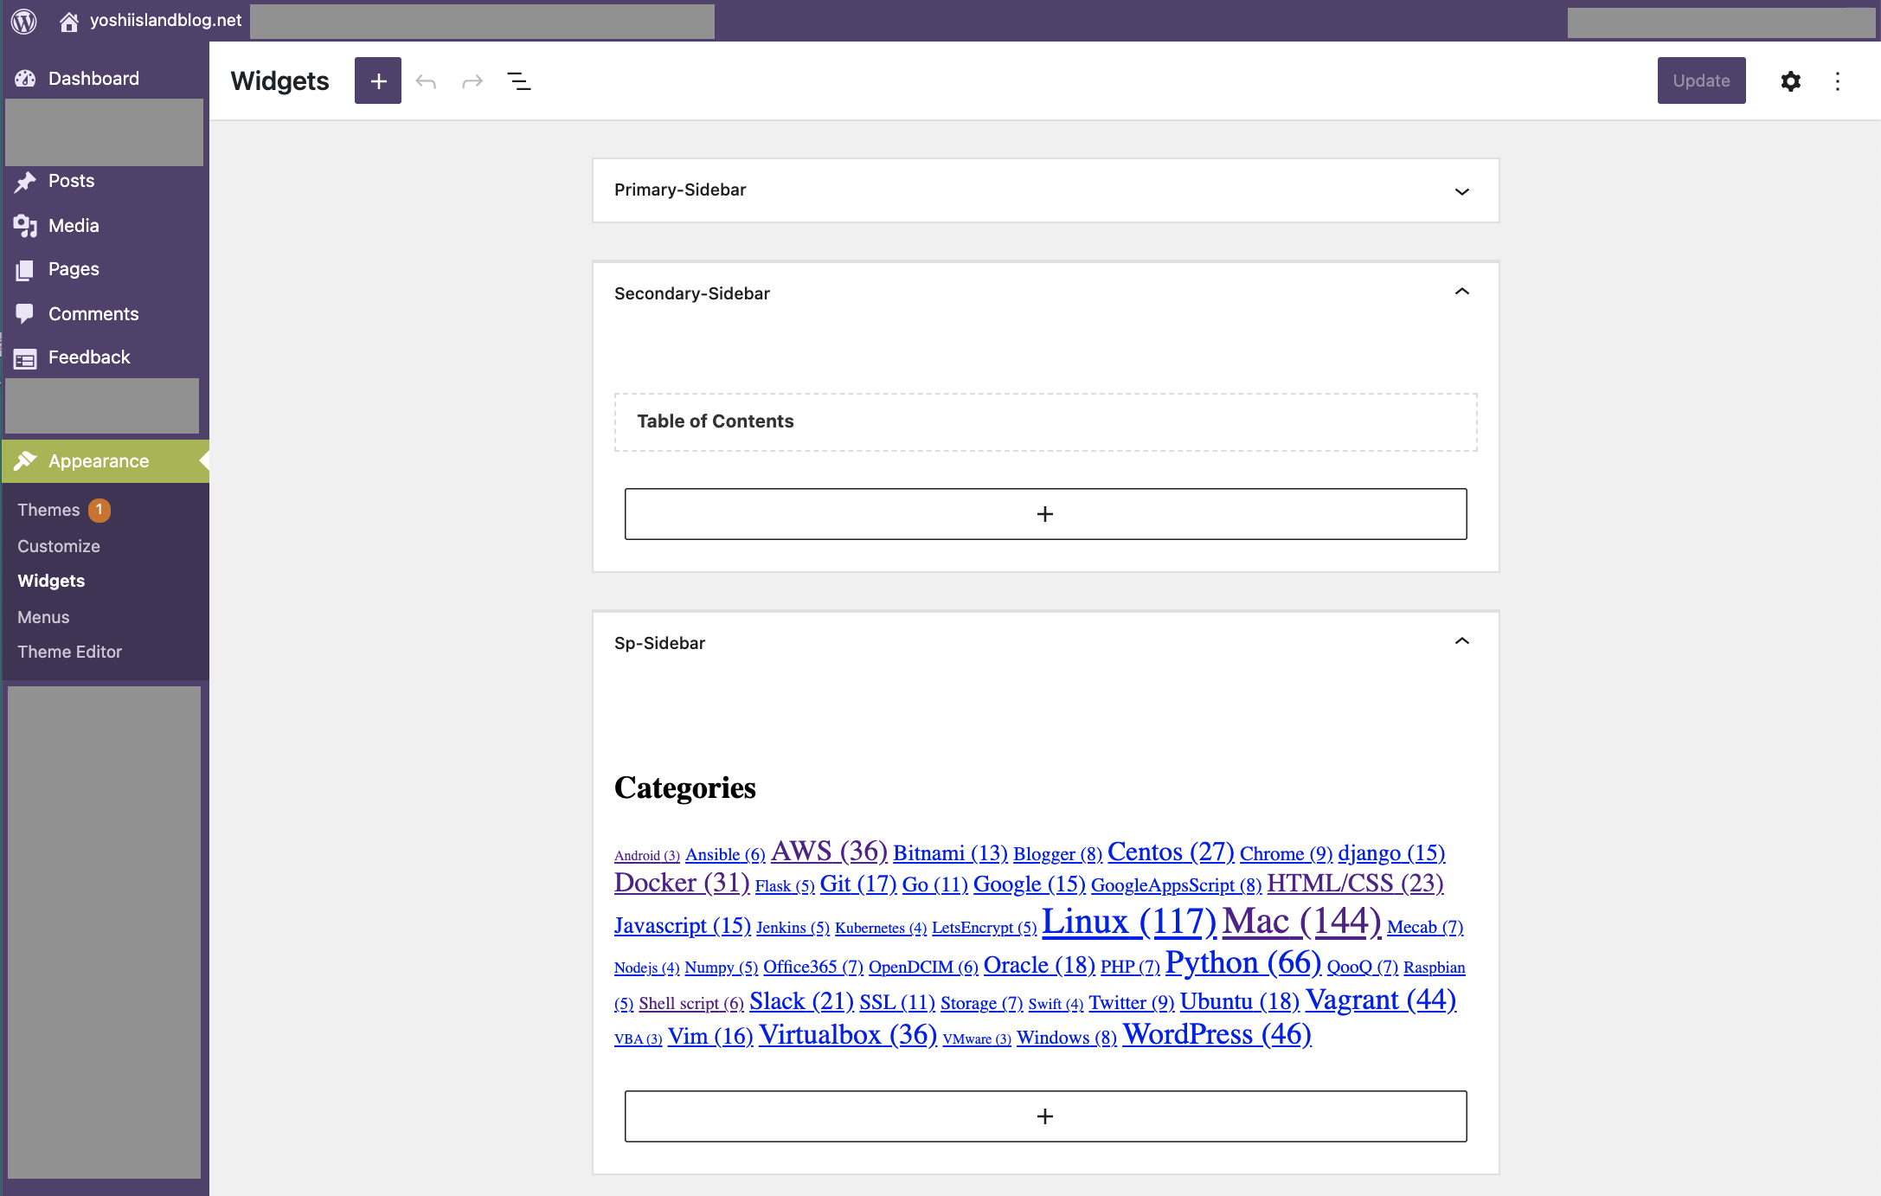Image resolution: width=1881 pixels, height=1196 pixels.
Task: Click the Comments bubble icon
Action: click(x=25, y=314)
